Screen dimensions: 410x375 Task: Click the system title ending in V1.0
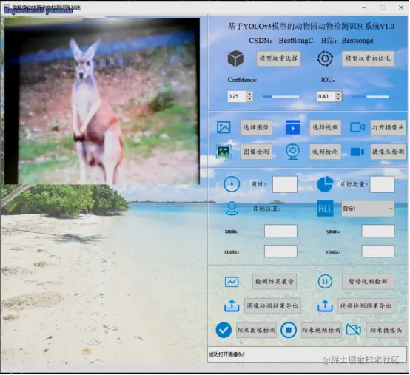pyautogui.click(x=311, y=26)
